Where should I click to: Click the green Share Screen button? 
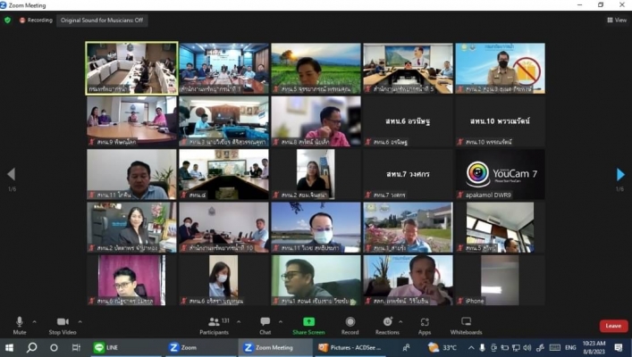pyautogui.click(x=308, y=326)
